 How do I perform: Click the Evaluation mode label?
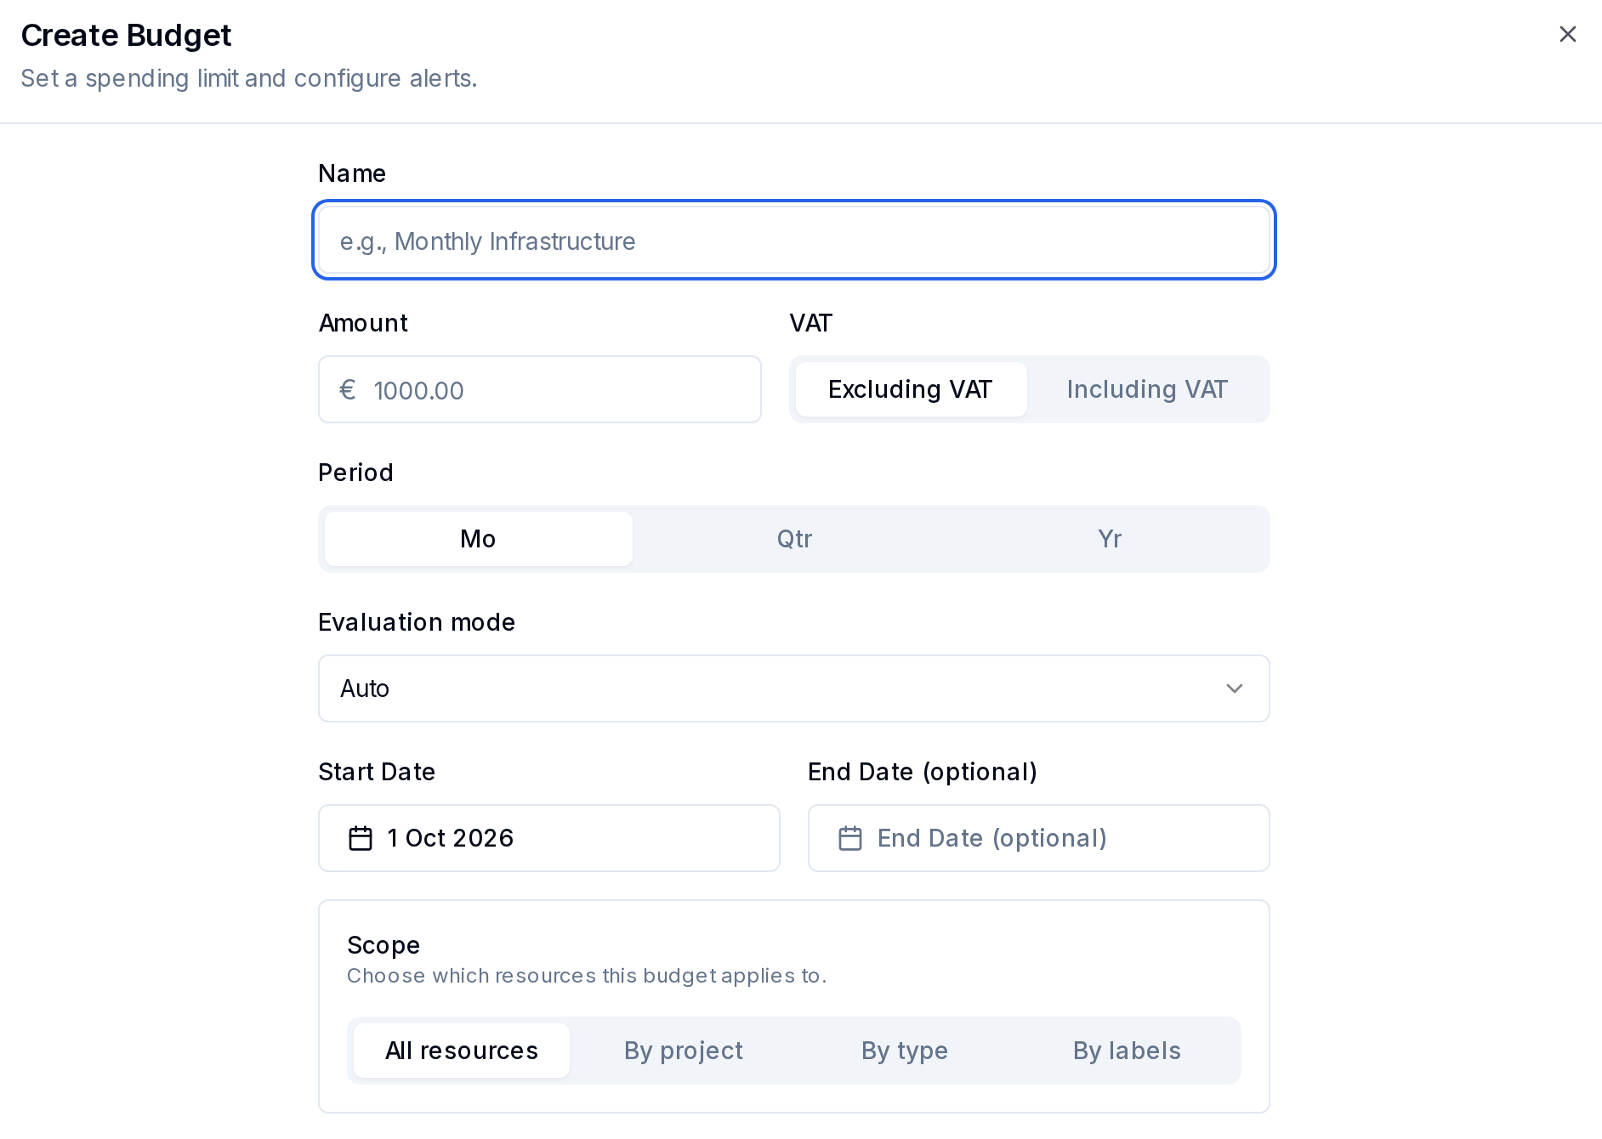click(x=417, y=622)
